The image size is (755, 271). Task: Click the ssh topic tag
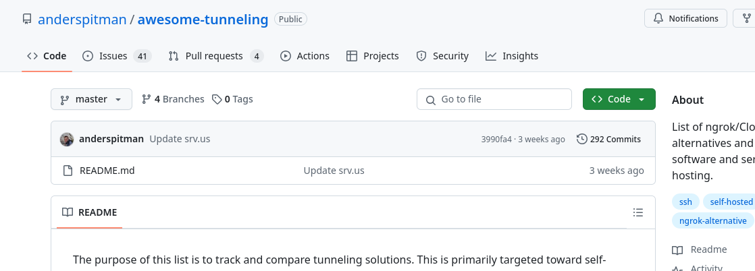coord(685,202)
